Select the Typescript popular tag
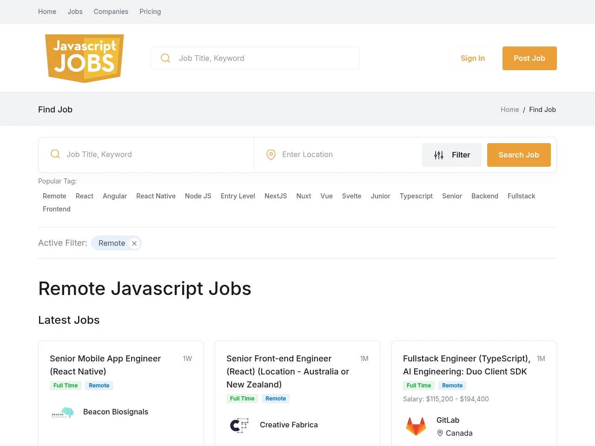Viewport: 595px width, 446px height. click(416, 196)
